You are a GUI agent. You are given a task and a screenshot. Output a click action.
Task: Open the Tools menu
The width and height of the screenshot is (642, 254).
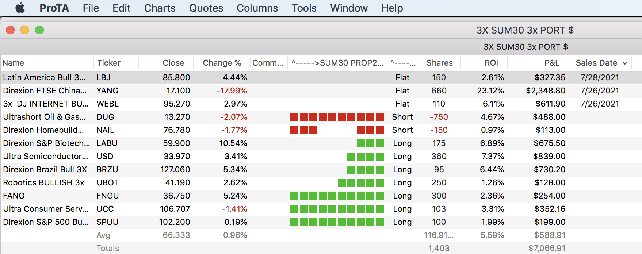pyautogui.click(x=304, y=8)
